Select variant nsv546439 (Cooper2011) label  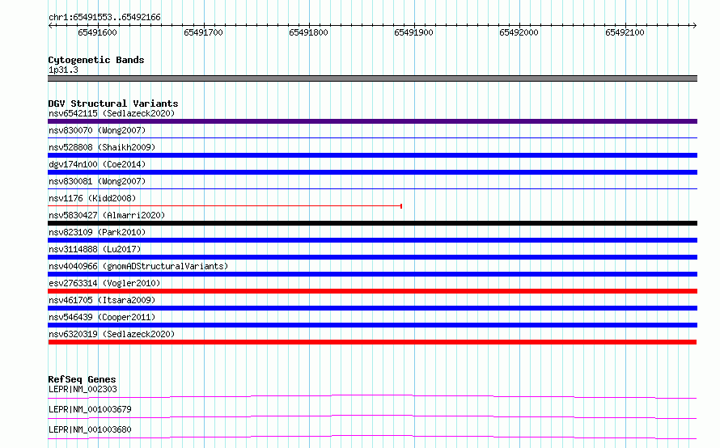[x=102, y=317]
